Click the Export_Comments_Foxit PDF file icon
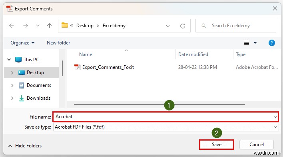 coord(78,67)
